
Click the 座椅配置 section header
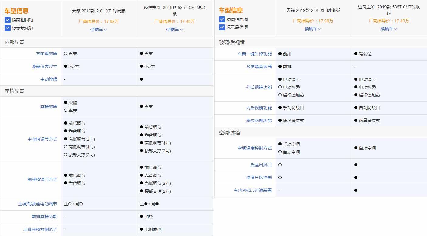click(x=14, y=91)
